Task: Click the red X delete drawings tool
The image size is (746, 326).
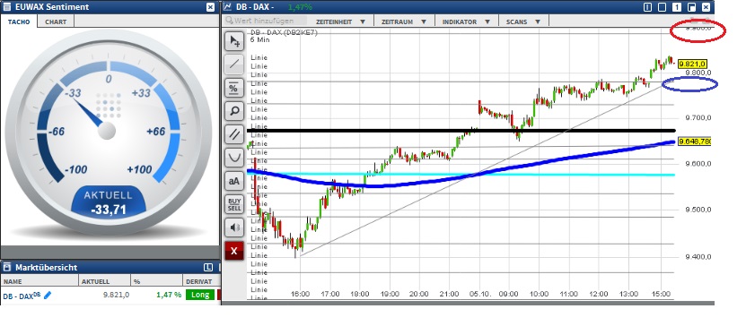Action: [234, 251]
